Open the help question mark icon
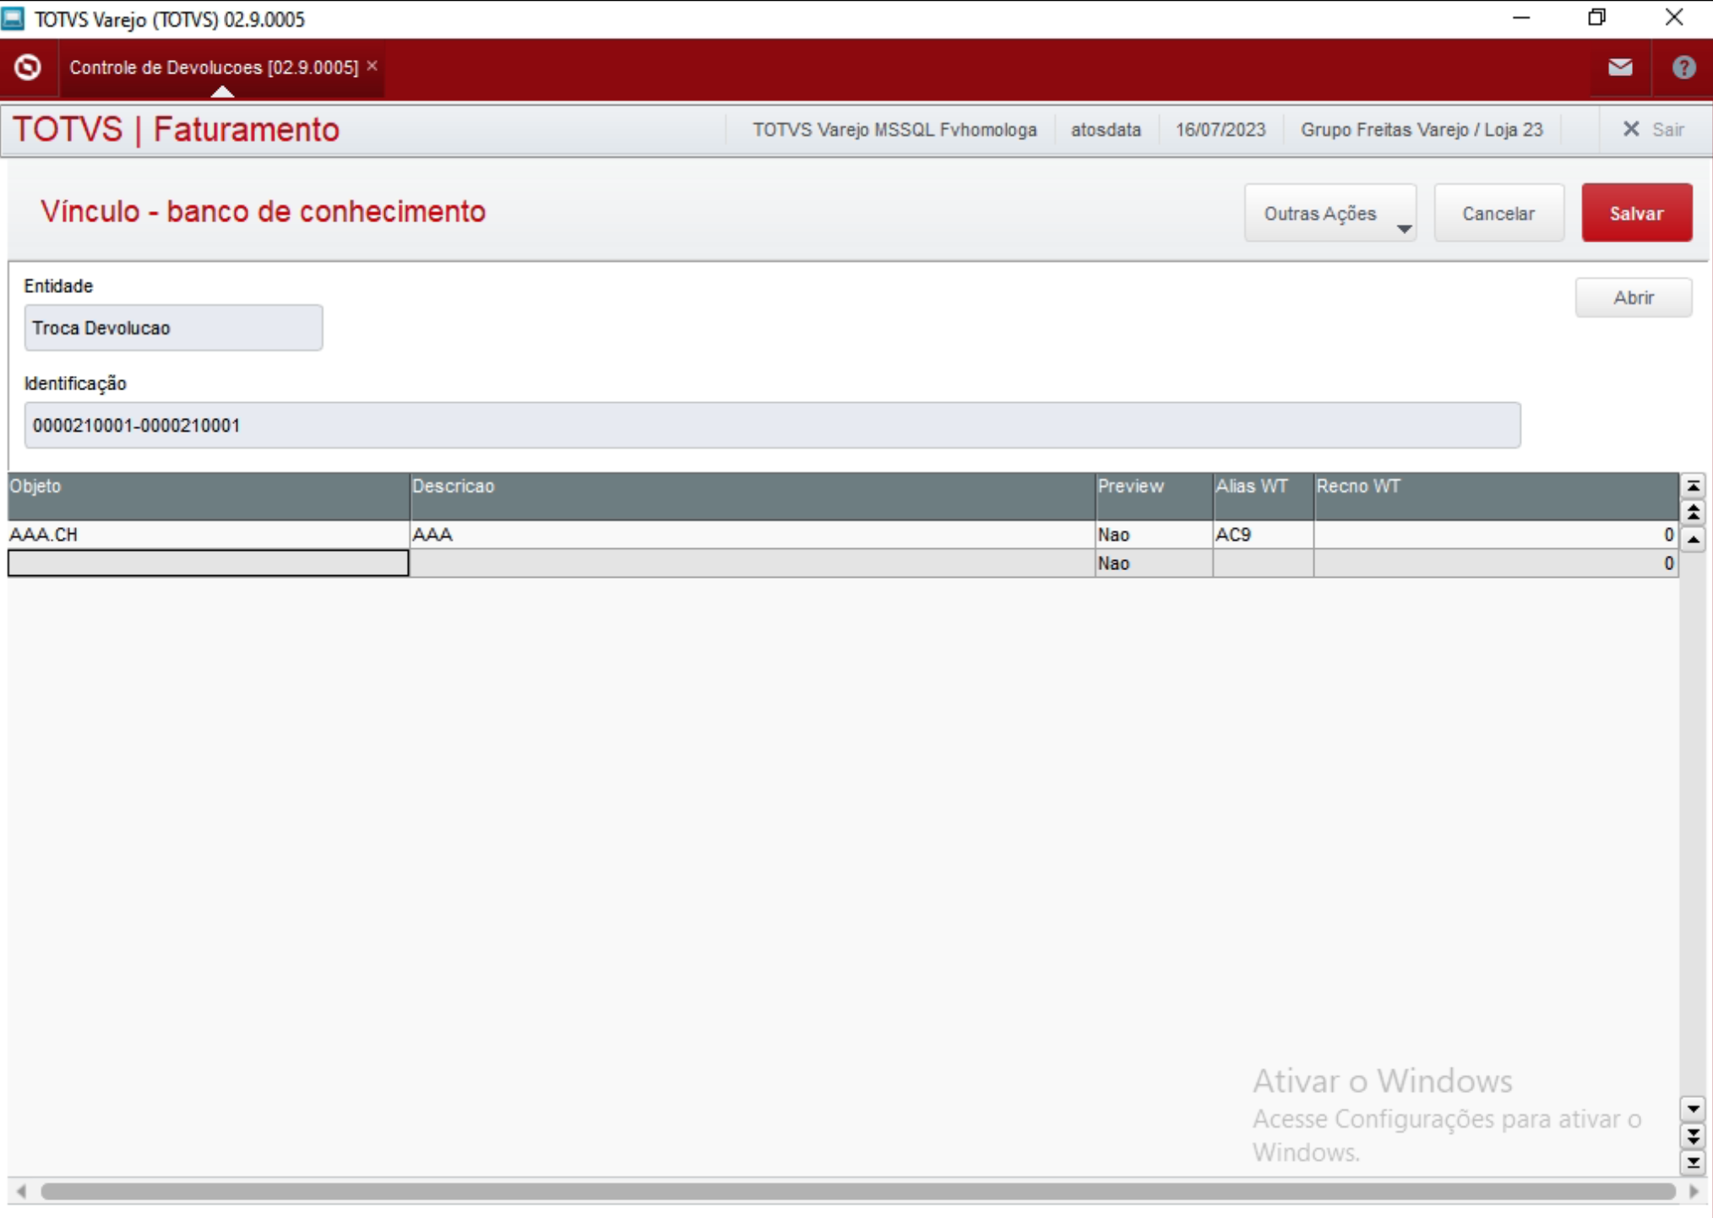The image size is (1713, 1218). pyautogui.click(x=1683, y=67)
